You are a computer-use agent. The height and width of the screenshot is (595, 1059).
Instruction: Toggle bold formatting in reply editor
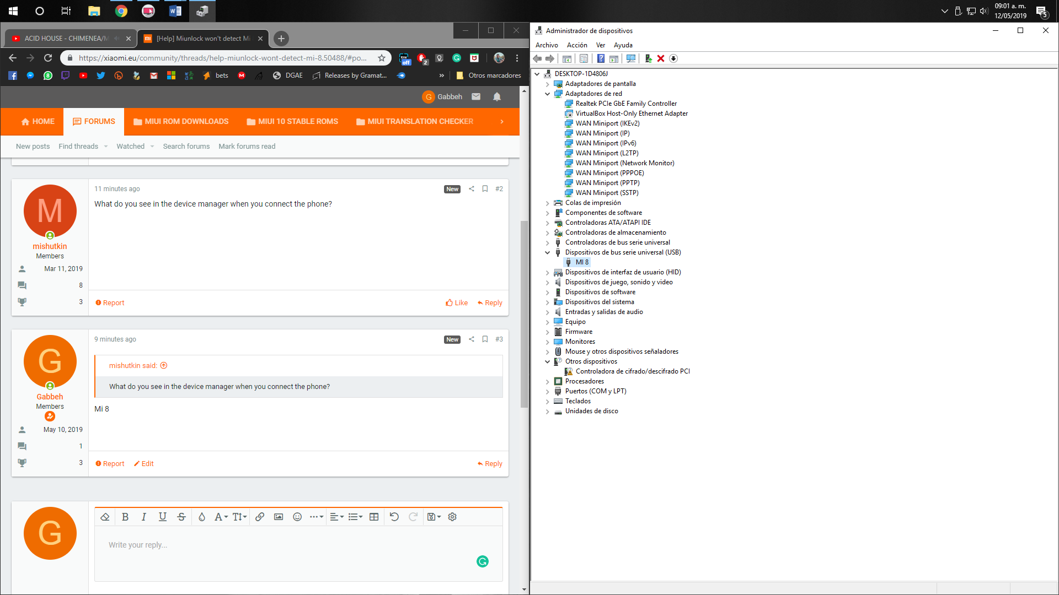pyautogui.click(x=125, y=517)
